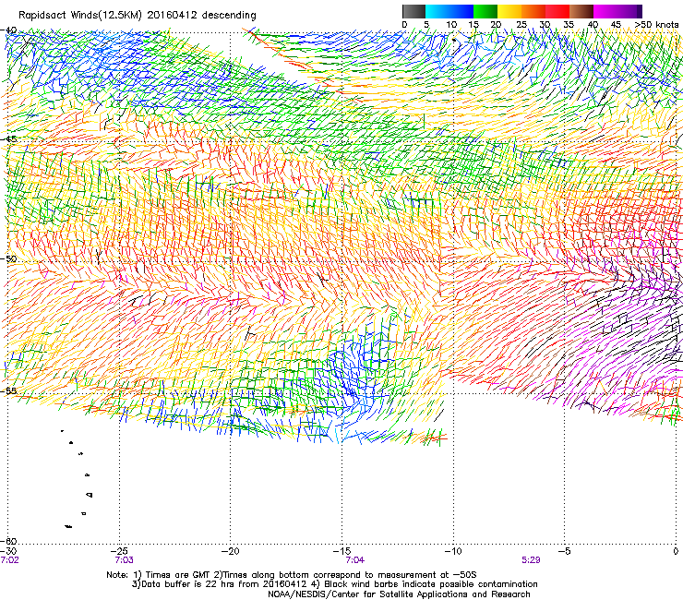The image size is (683, 600).
Task: Pick the red 30–35 knots color bar segment
Action: point(557,11)
